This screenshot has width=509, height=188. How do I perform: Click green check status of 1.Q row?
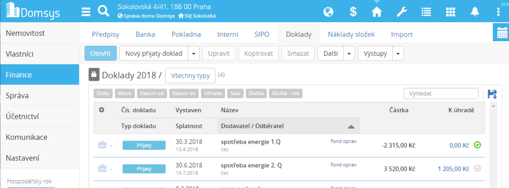click(477, 145)
